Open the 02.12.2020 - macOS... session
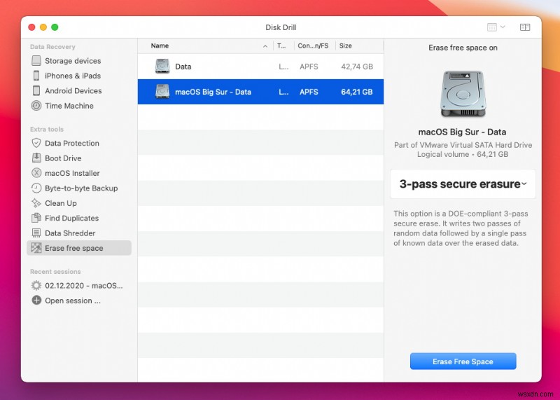 click(78, 286)
